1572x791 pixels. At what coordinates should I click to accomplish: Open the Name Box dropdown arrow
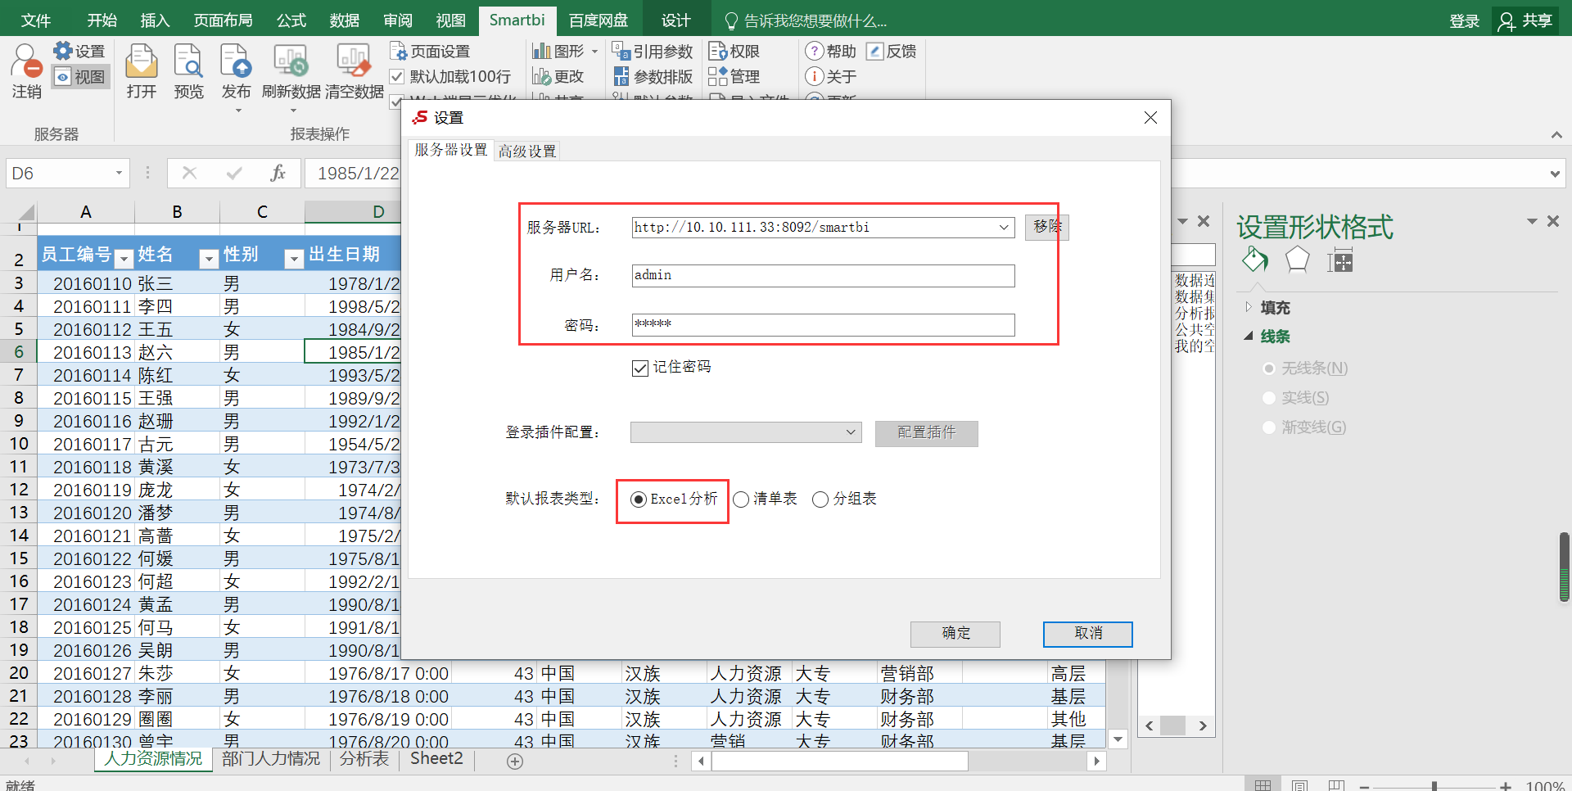tap(119, 173)
